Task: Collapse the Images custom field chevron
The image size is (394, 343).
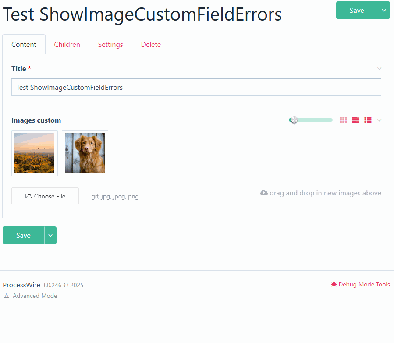Action: point(380,120)
